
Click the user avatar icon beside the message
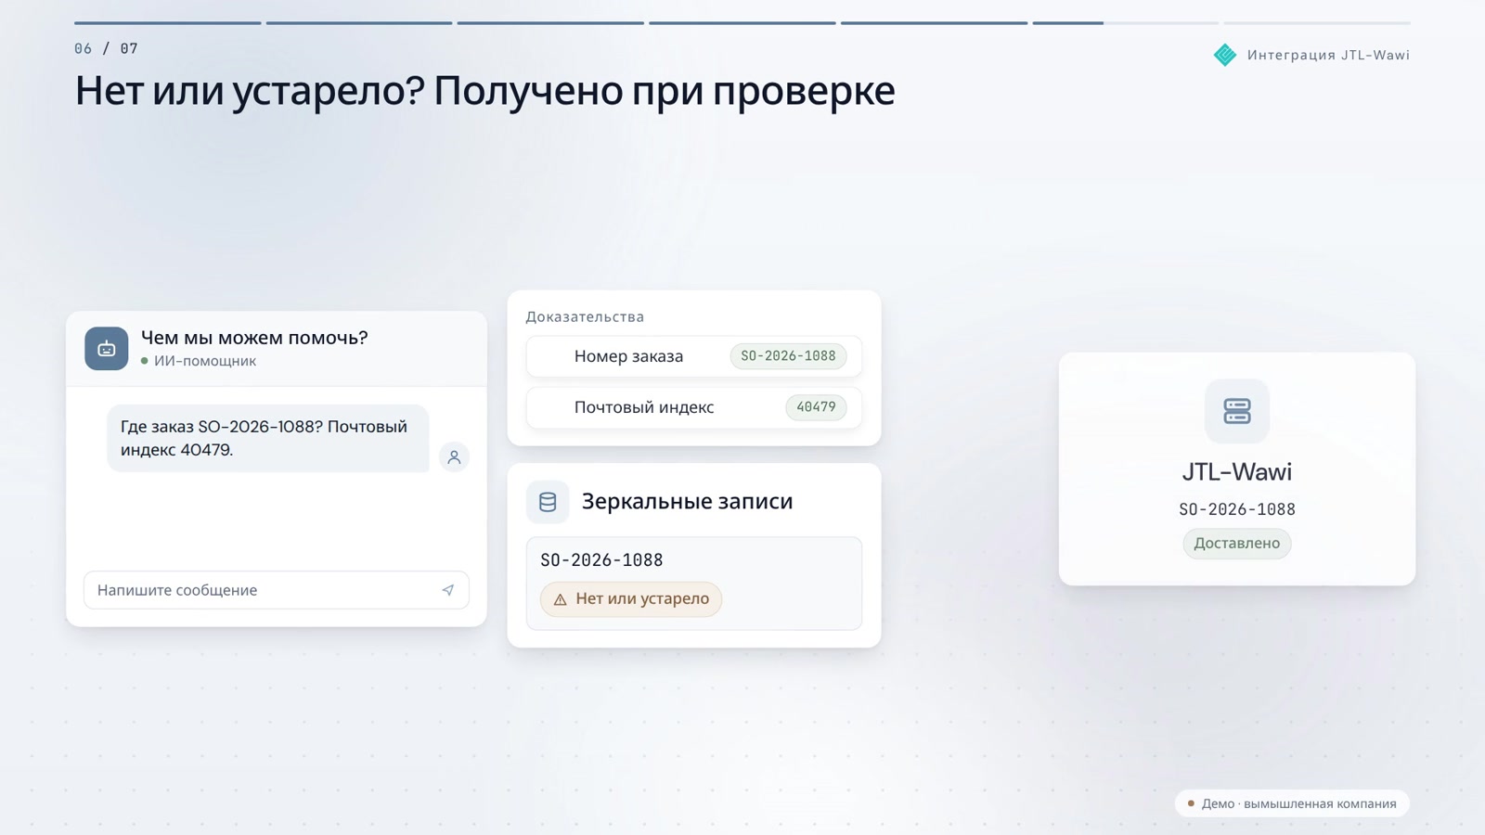(454, 456)
